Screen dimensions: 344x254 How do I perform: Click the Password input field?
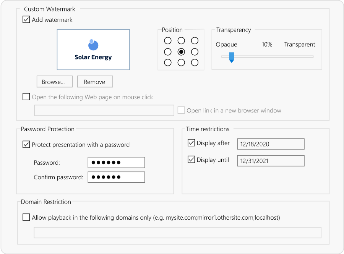tap(116, 162)
